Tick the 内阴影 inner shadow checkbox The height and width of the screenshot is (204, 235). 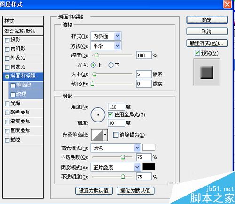(7, 49)
